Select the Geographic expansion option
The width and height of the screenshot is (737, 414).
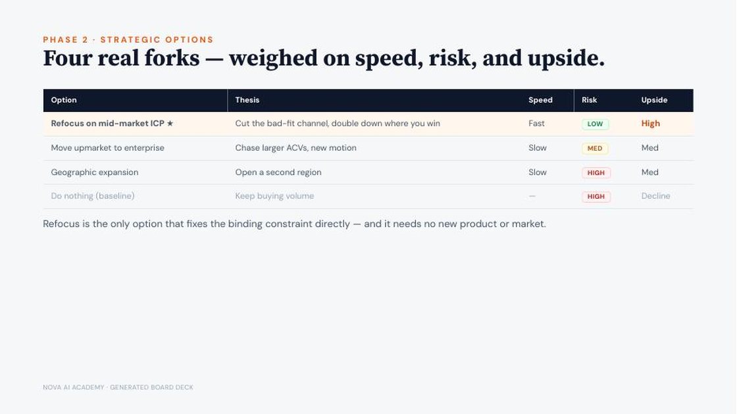tap(95, 172)
